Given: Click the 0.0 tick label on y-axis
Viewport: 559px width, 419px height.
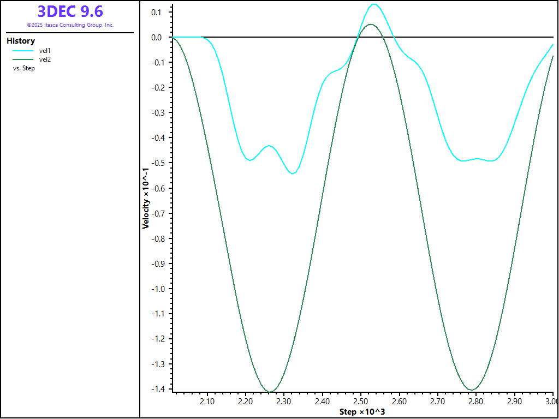Looking at the screenshot, I should click(x=157, y=37).
